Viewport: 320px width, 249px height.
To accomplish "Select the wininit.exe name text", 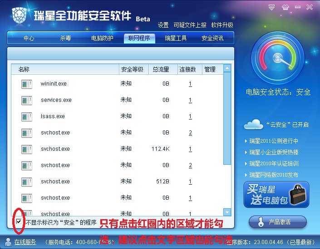I will [54, 84].
